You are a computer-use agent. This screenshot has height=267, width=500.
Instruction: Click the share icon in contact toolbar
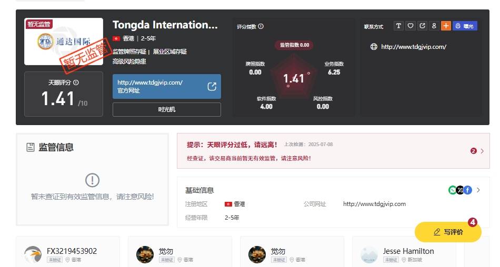tap(422, 26)
